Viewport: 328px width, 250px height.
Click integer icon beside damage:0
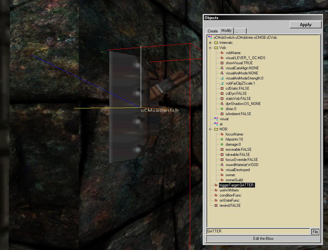point(222,144)
